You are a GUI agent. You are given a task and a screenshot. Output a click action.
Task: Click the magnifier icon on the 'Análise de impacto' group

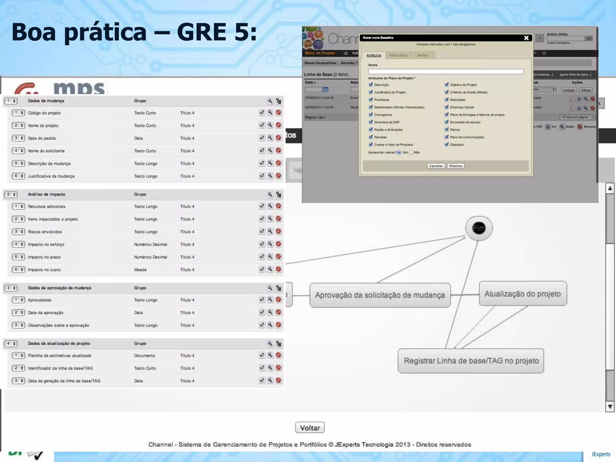(x=270, y=195)
